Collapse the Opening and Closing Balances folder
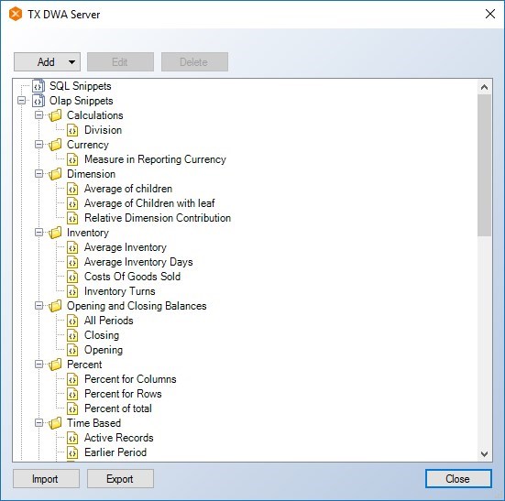 click(39, 306)
